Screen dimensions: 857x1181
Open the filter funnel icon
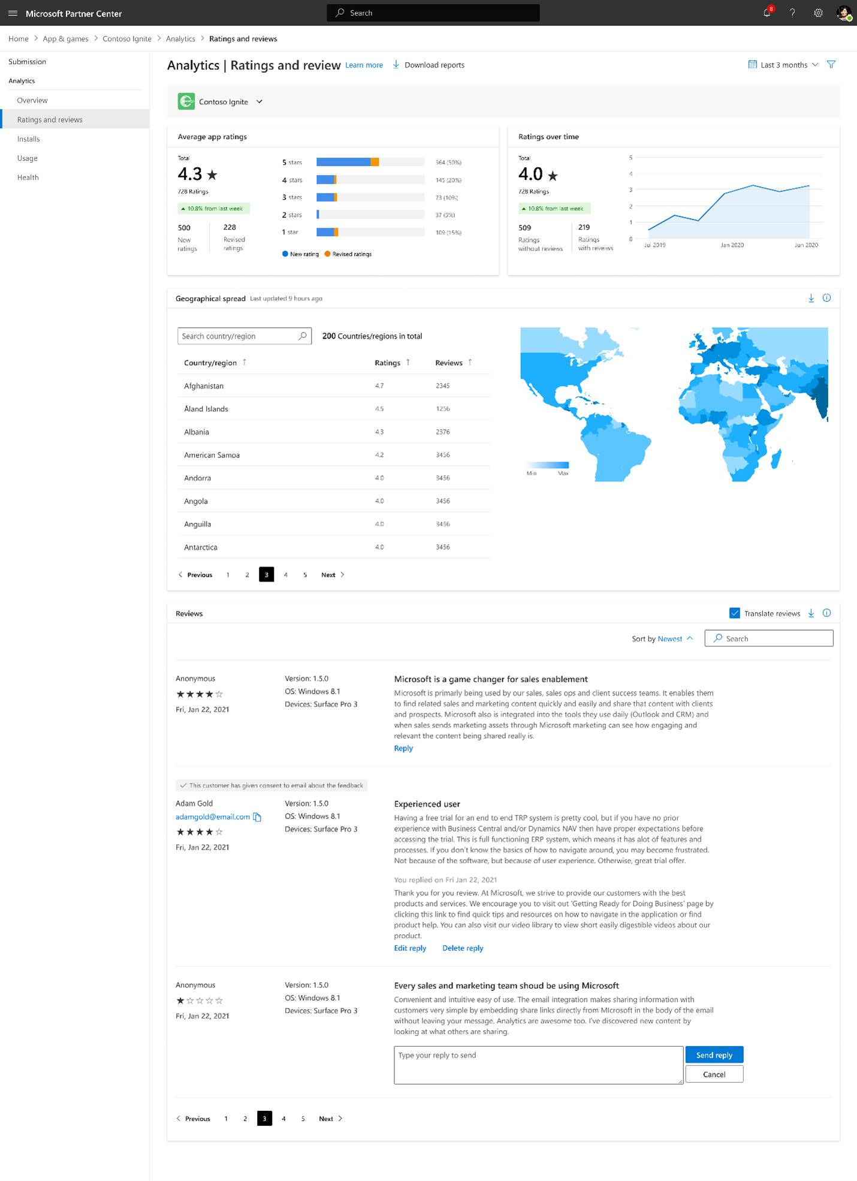pyautogui.click(x=831, y=65)
